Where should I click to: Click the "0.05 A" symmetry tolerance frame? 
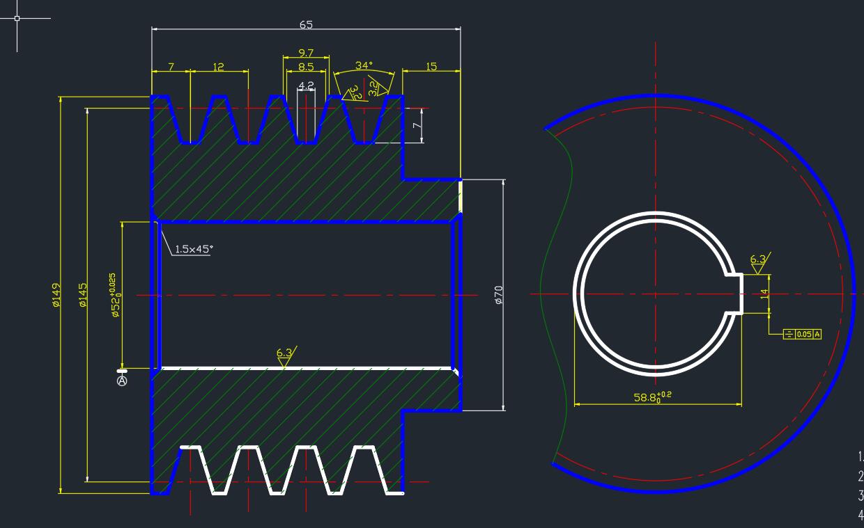[x=803, y=334]
